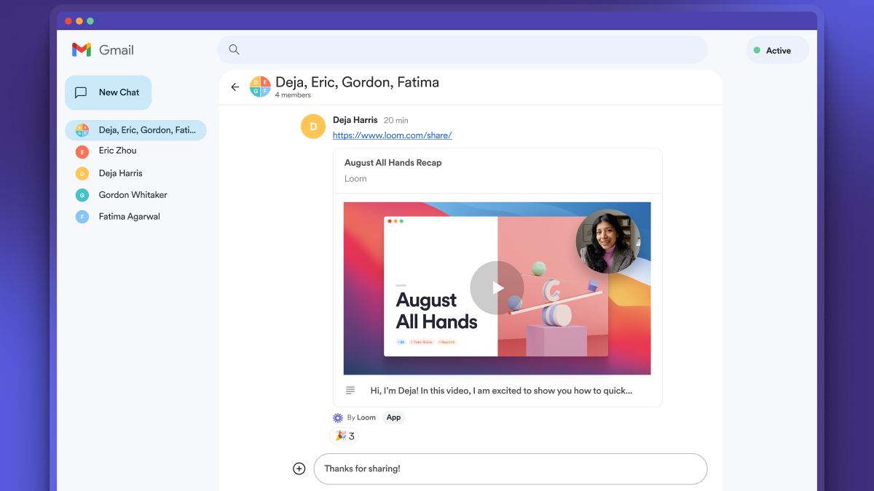Click Deja Harris's yellow avatar in the message

[313, 127]
